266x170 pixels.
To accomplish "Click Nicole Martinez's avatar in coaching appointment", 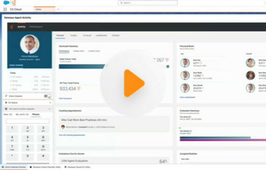I will click(x=63, y=127).
